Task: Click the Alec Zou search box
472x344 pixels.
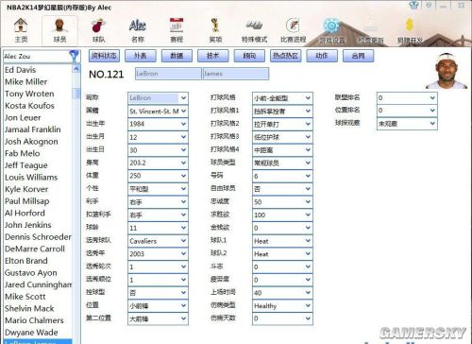Action: point(36,57)
